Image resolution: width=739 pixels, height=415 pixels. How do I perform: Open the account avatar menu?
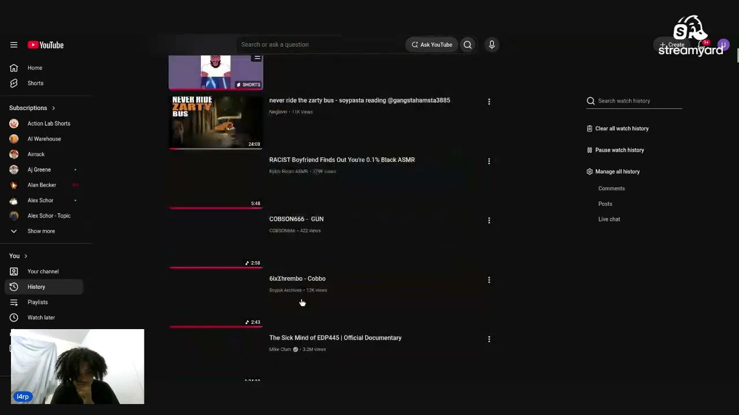pyautogui.click(x=723, y=44)
